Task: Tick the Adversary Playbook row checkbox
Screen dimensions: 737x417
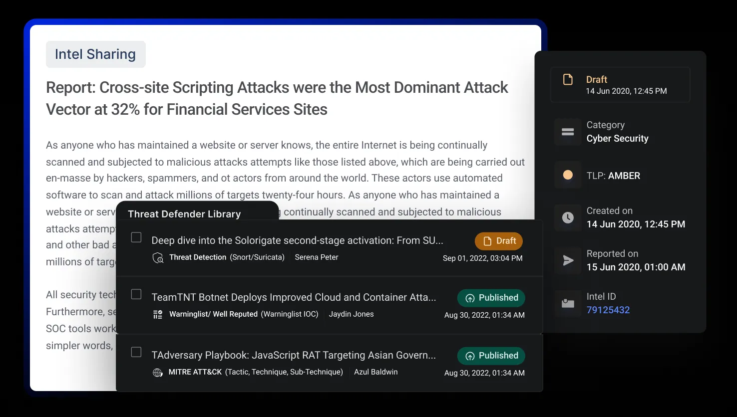Action: coord(136,352)
